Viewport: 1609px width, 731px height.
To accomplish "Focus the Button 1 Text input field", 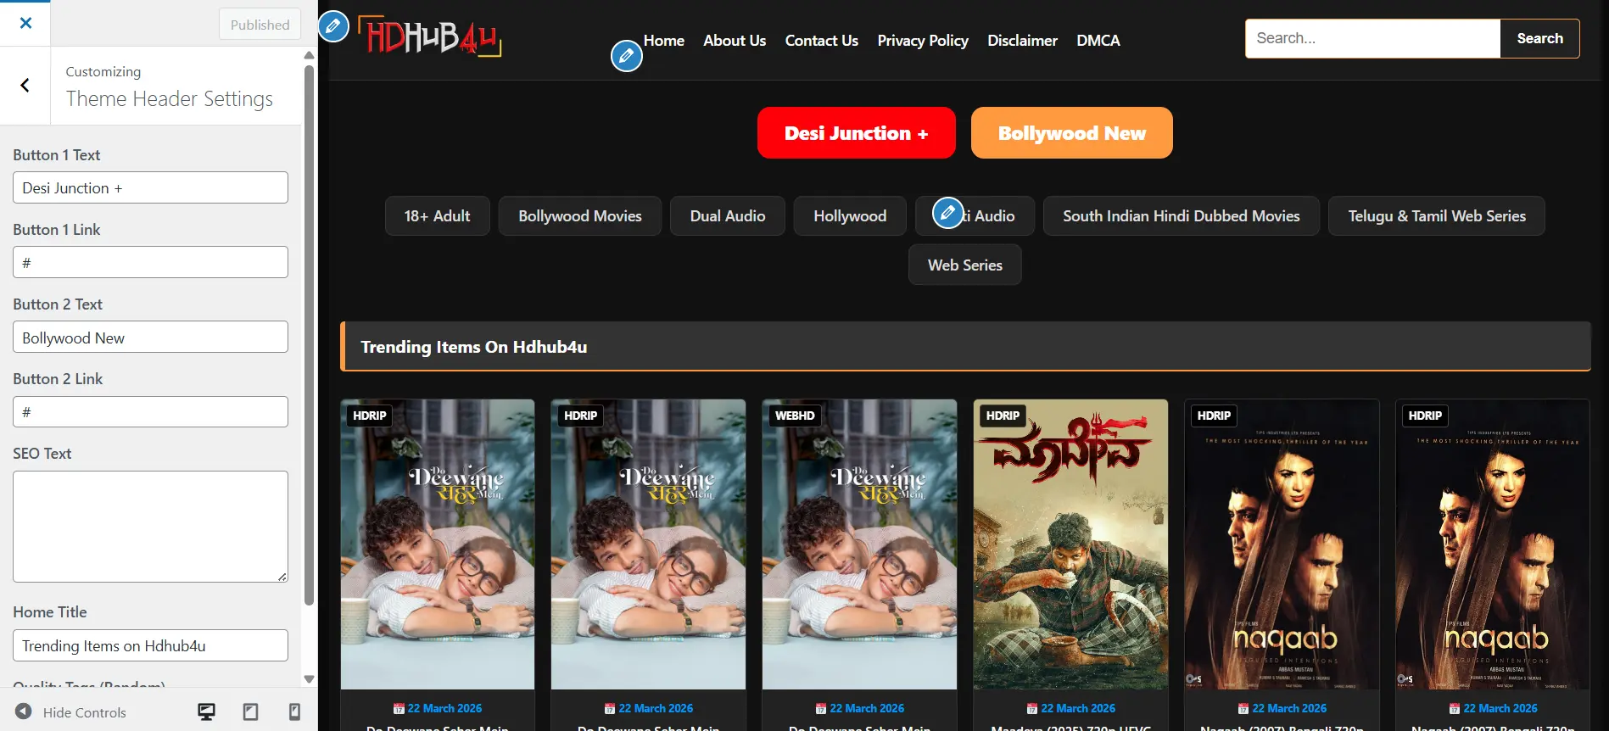I will pos(150,187).
